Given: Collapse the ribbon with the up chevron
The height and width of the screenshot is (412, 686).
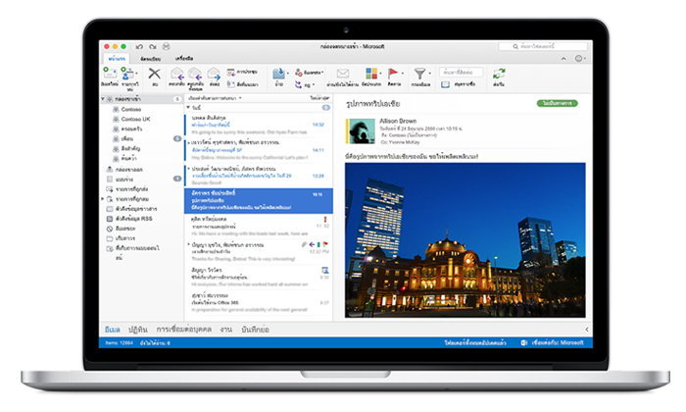Looking at the screenshot, I should [x=563, y=59].
